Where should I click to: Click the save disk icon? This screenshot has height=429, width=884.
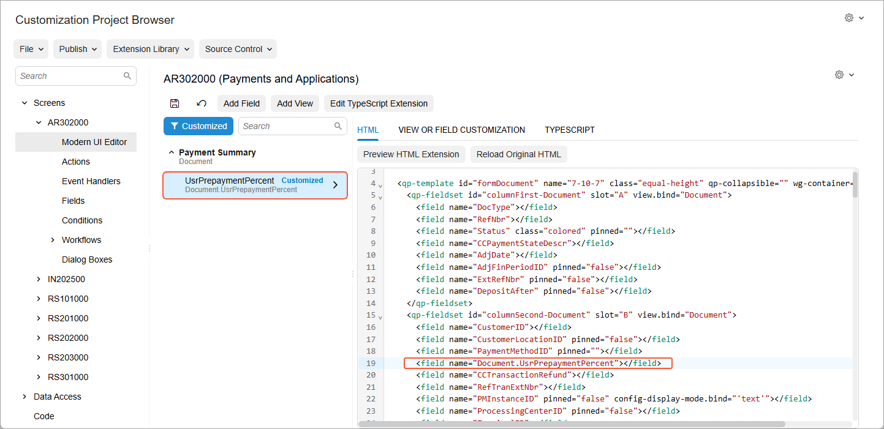(175, 103)
